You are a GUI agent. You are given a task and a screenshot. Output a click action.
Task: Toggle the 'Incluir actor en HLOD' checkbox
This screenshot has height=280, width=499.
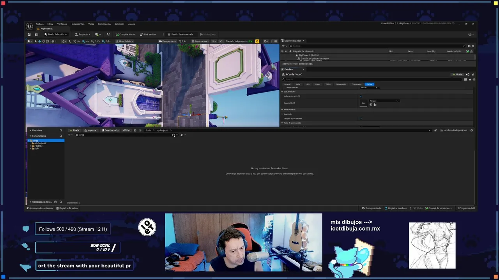tap(361, 96)
